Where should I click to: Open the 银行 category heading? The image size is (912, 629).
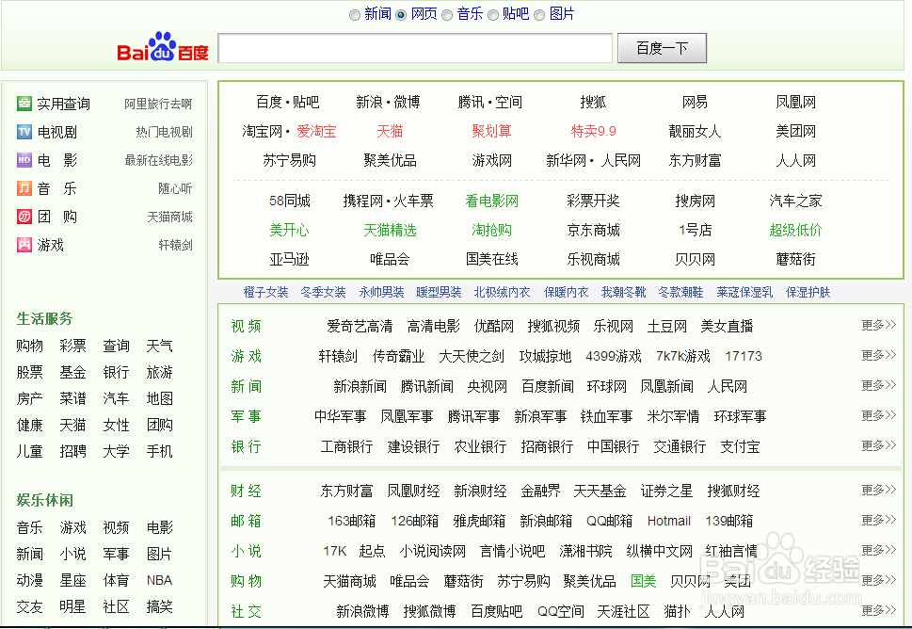point(246,447)
